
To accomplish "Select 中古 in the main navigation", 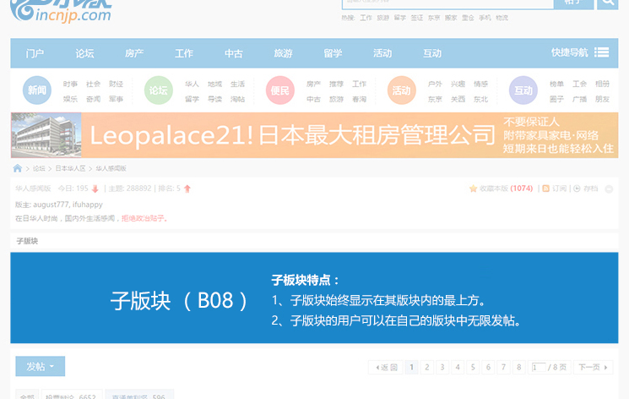I will [x=234, y=53].
